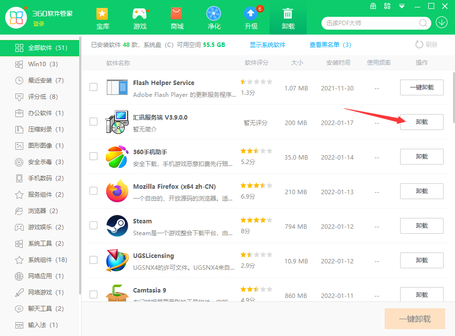Click the Mozilla Firefox icon
Screen dimensions: 455x336
[x=117, y=191]
